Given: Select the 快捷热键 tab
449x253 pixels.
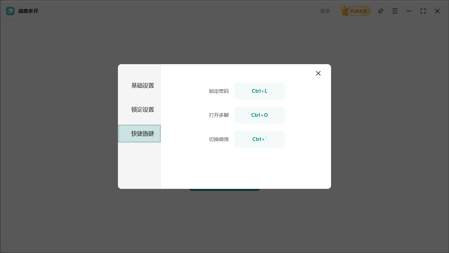Looking at the screenshot, I should point(143,134).
